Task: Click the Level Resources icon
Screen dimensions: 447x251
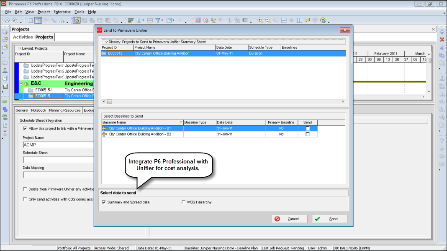Action: click(213, 20)
